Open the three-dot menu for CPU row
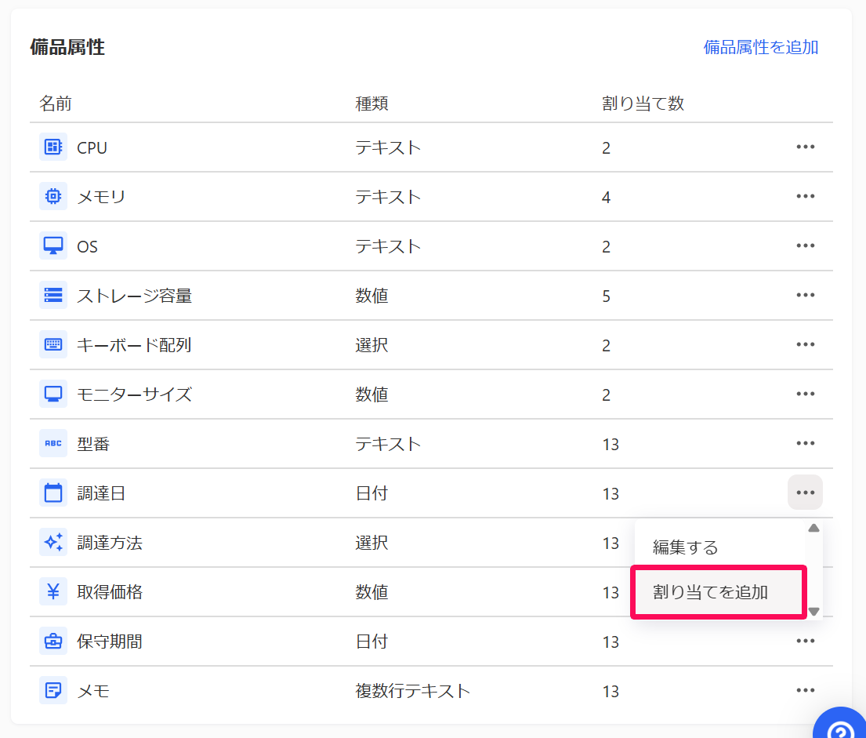This screenshot has height=738, width=866. click(x=805, y=147)
